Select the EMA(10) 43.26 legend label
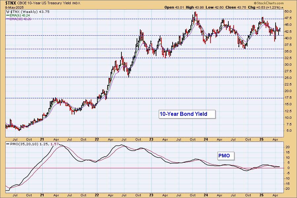This screenshot has width=297, height=198. pos(20,19)
